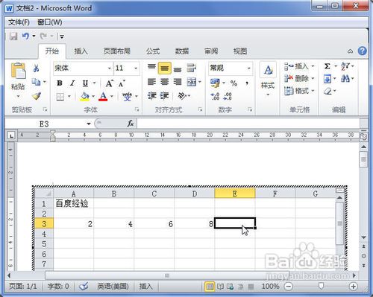This screenshot has width=373, height=297.
Task: Click the AutoSum sigma icon
Action: (x=327, y=66)
